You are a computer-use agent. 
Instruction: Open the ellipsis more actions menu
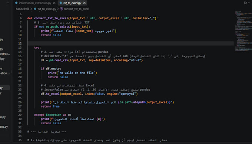(x=7, y=3)
